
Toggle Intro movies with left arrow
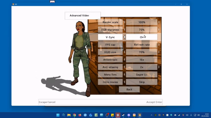pyautogui.click(x=124, y=82)
